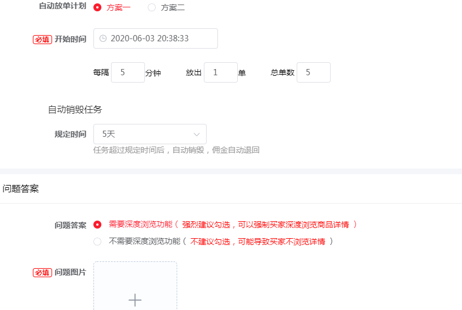Image resolution: width=462 pixels, height=310 pixels.
Task: Click the 每隔 minutes interval input
Action: point(127,72)
